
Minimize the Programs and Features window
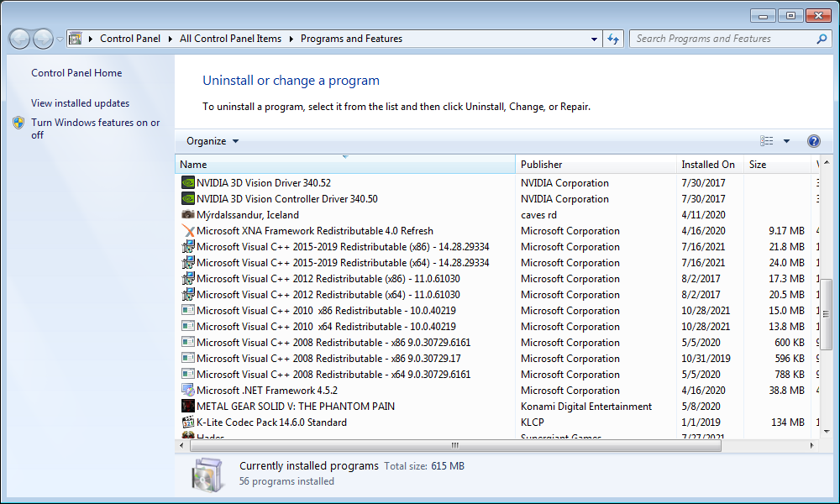pos(763,16)
